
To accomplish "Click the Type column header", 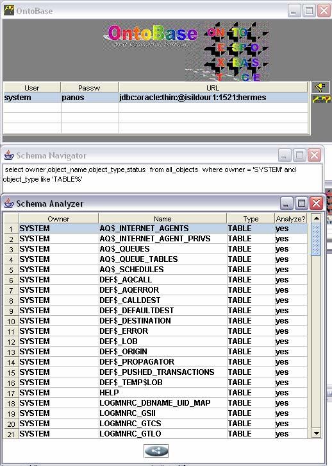I will pyautogui.click(x=251, y=219).
